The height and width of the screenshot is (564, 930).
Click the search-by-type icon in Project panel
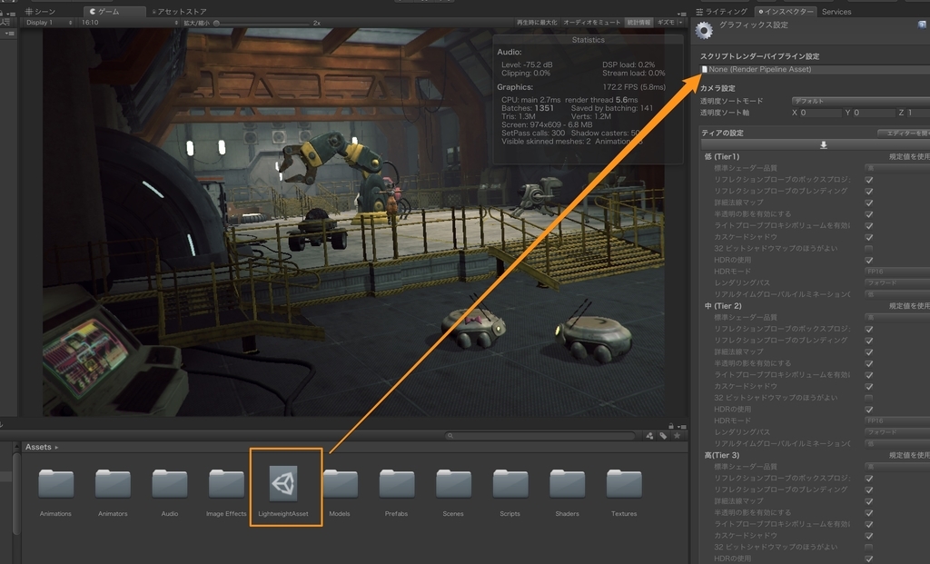[x=649, y=436]
